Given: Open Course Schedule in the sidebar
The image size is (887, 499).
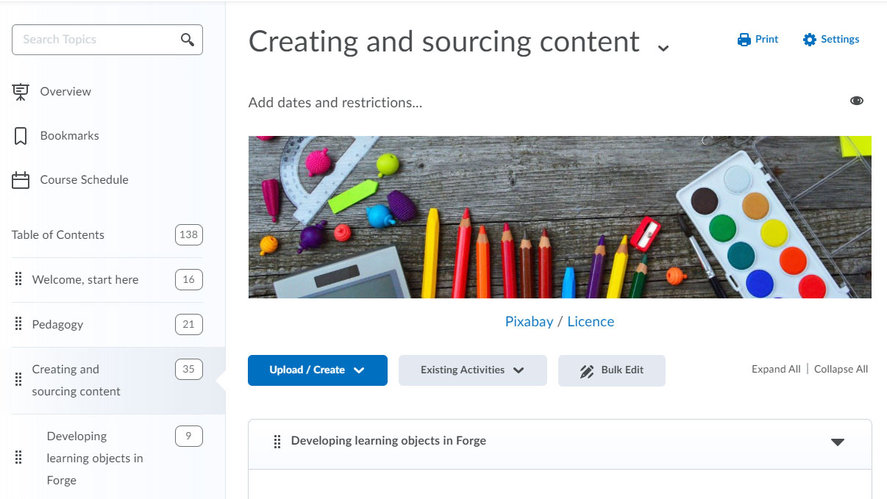Looking at the screenshot, I should point(84,180).
